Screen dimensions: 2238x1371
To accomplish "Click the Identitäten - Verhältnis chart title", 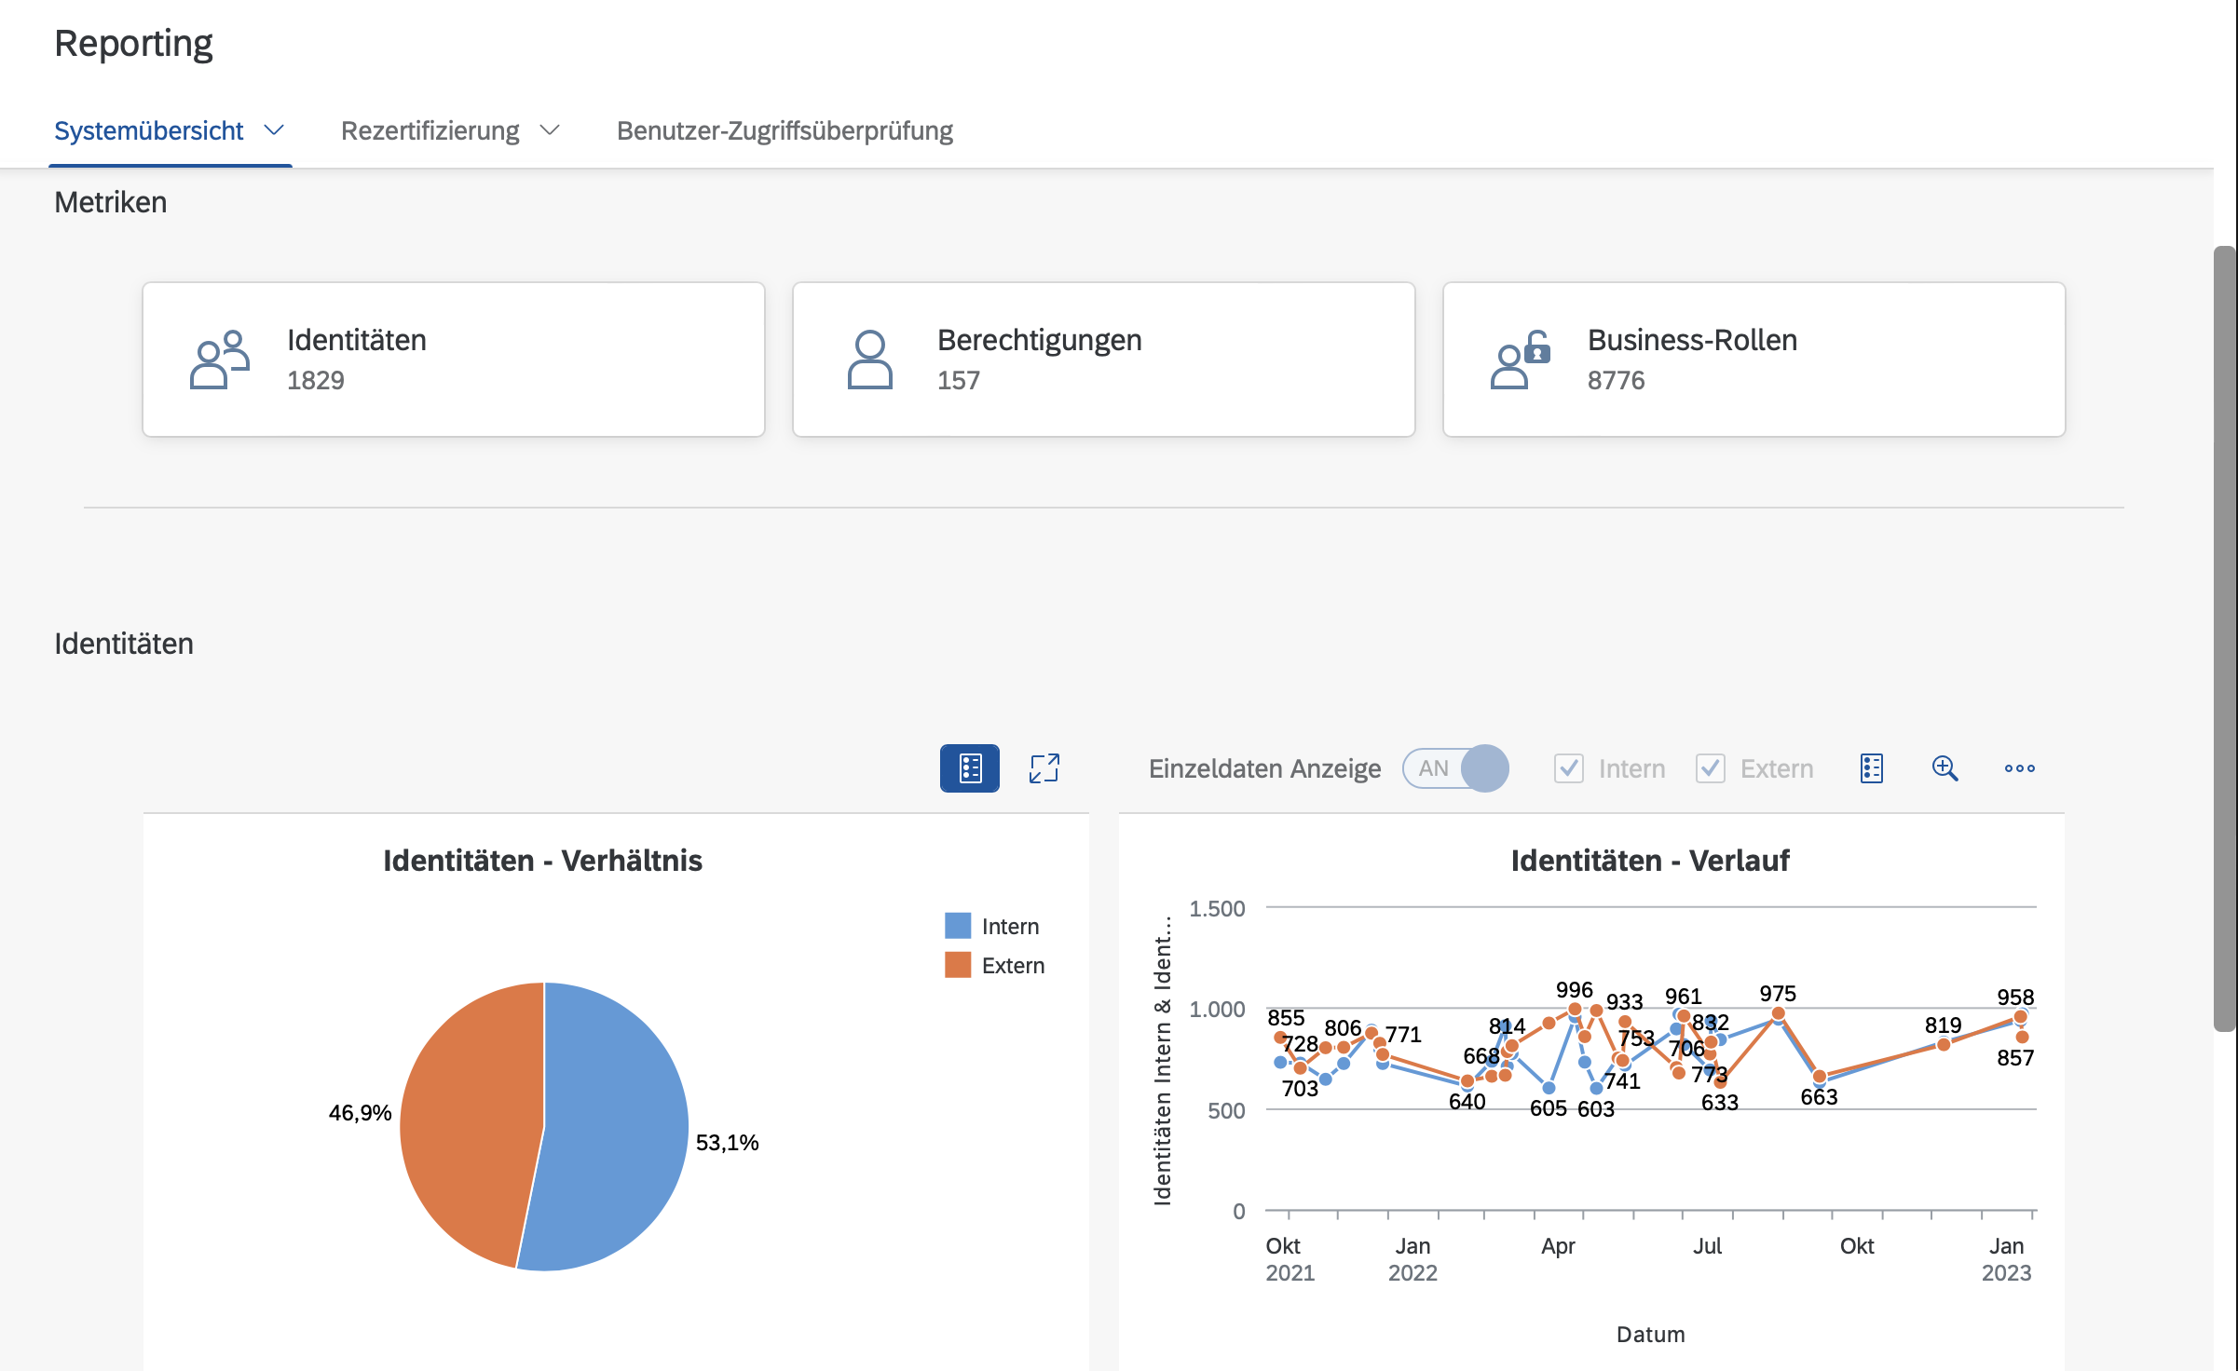I will coord(543,861).
